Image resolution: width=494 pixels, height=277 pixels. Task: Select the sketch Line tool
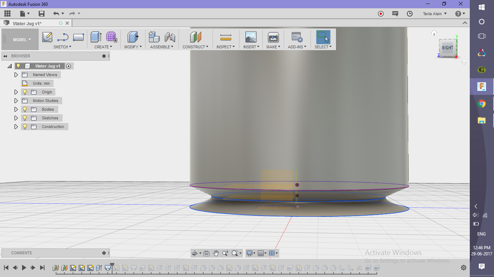(63, 37)
